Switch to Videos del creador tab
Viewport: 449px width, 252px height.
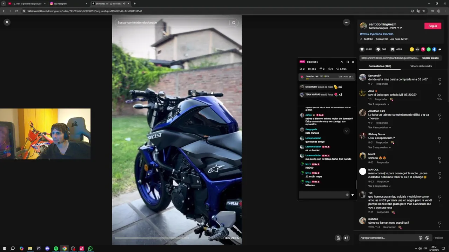pos(421,66)
